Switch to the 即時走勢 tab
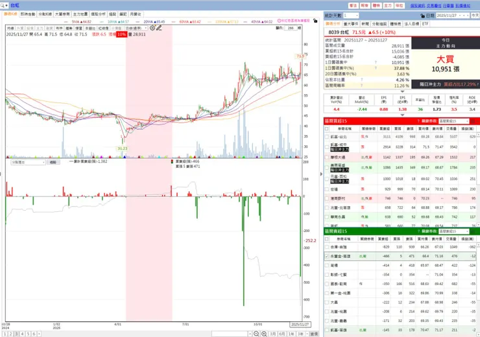This screenshot has height=337, width=480. (28, 14)
